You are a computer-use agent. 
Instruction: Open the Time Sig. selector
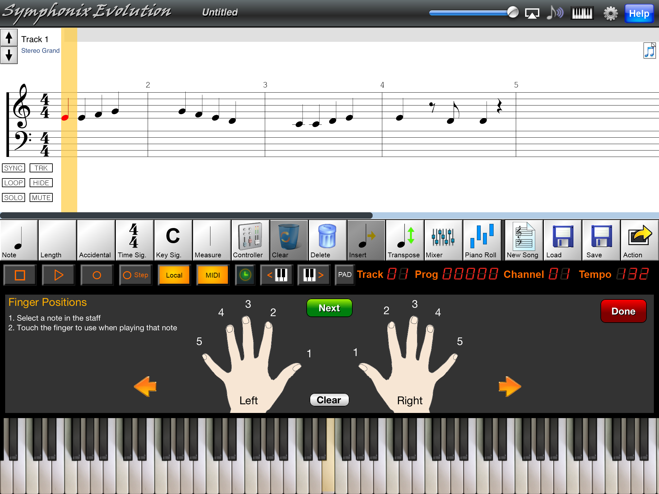[x=134, y=240]
